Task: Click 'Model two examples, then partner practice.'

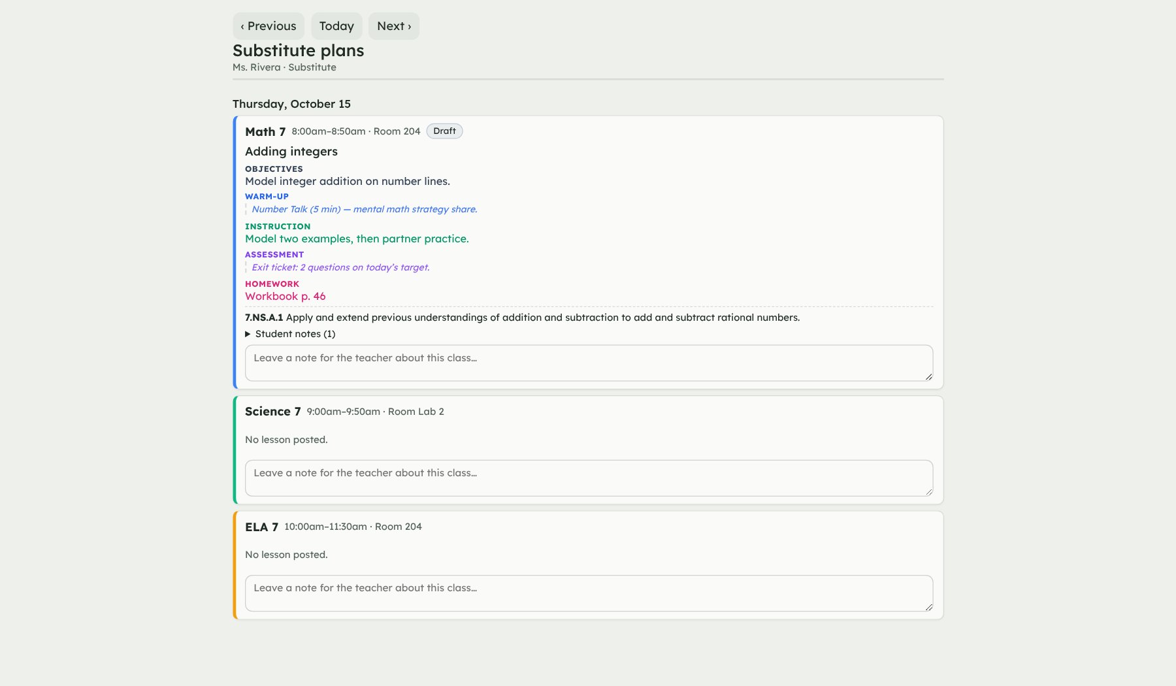Action: click(357, 239)
